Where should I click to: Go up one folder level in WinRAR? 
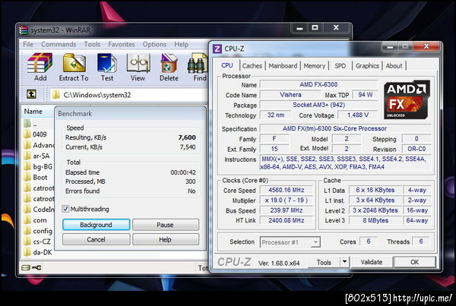point(31,94)
